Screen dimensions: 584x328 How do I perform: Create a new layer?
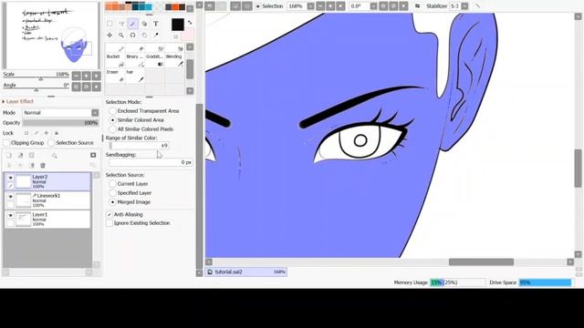(x=9, y=155)
